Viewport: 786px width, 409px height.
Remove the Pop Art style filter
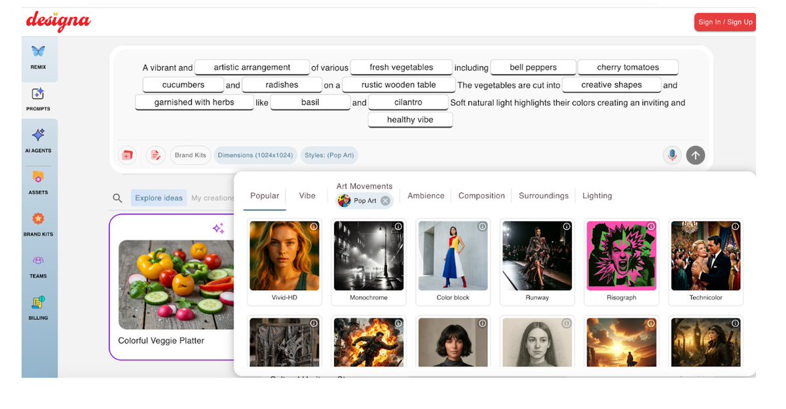[x=386, y=201]
